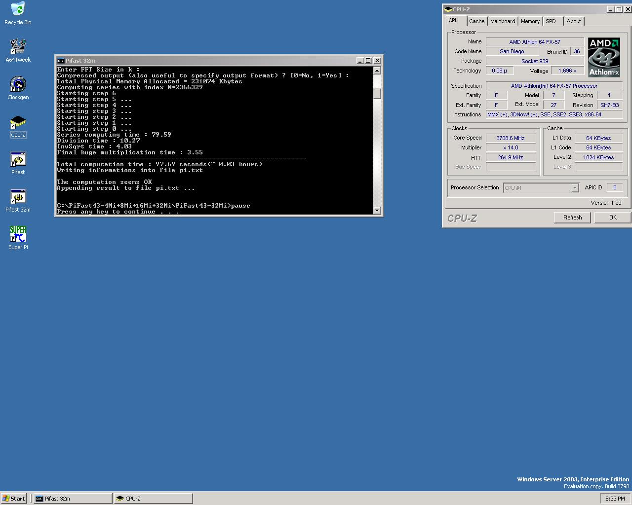
Task: Click the Core Speed value 3708.6 MHz
Action: click(x=511, y=138)
